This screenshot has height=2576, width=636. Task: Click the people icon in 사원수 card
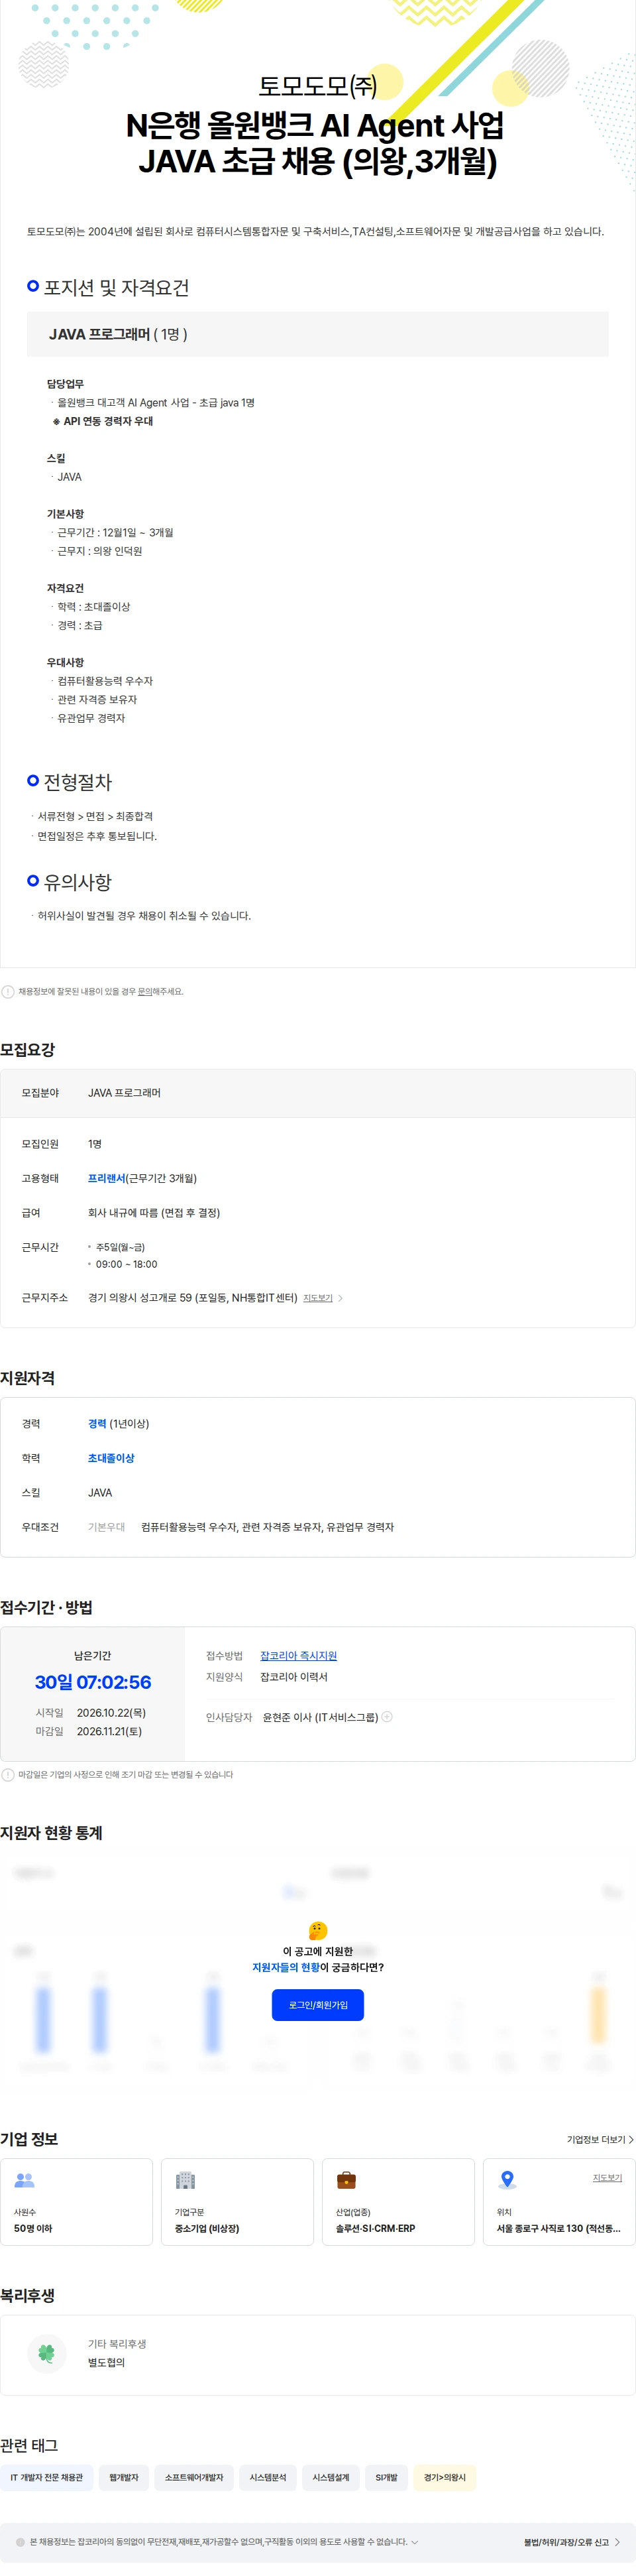tap(25, 2180)
